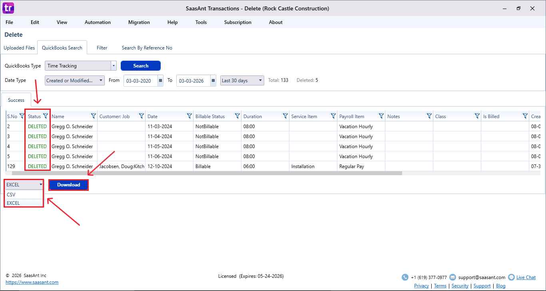Filter the Is Billed column

pos(525,116)
